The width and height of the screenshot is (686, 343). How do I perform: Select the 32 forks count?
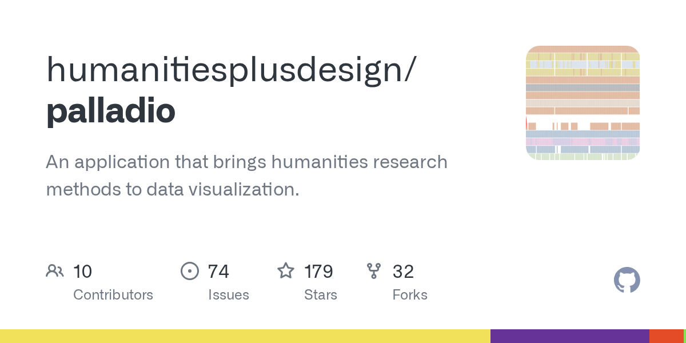click(403, 272)
